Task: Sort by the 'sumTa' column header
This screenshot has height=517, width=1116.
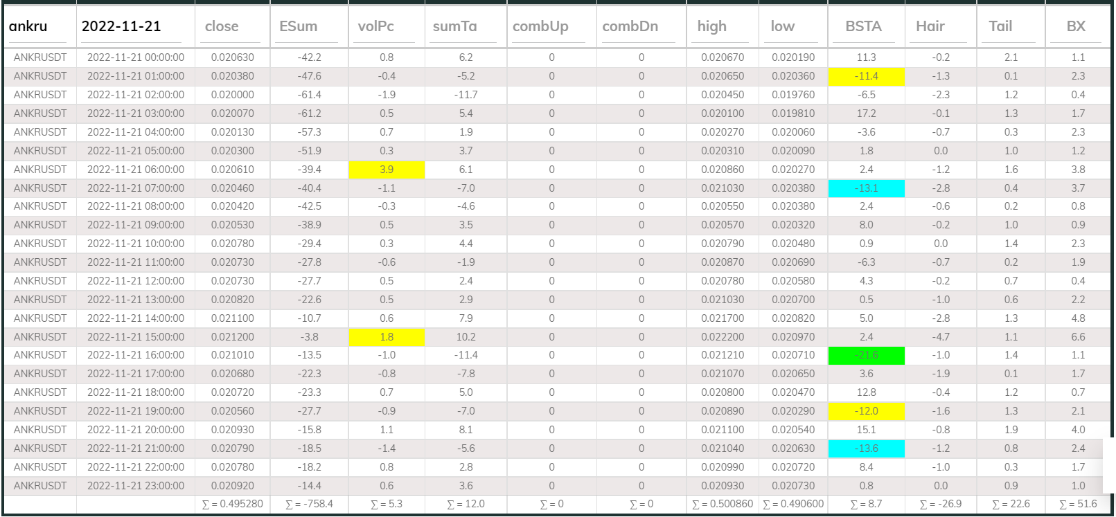Action: click(454, 26)
